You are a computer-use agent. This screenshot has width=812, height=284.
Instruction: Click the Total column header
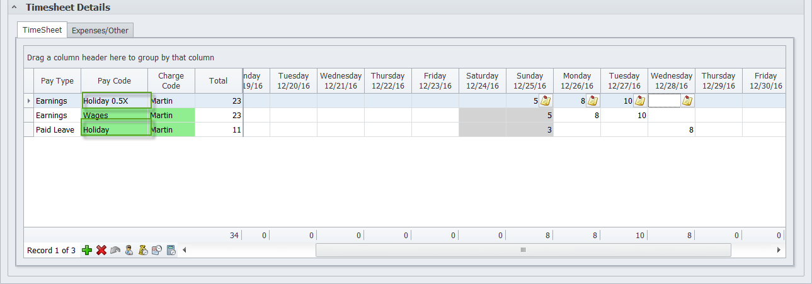point(218,81)
